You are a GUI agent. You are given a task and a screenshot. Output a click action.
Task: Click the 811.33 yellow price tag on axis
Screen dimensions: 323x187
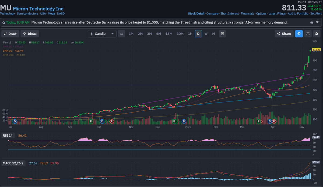tap(317, 50)
